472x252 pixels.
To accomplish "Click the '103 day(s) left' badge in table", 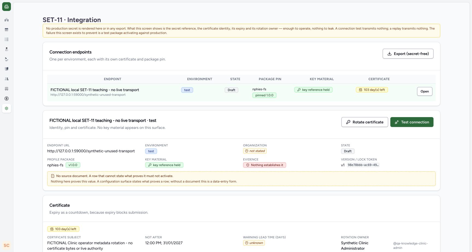I will click(372, 90).
